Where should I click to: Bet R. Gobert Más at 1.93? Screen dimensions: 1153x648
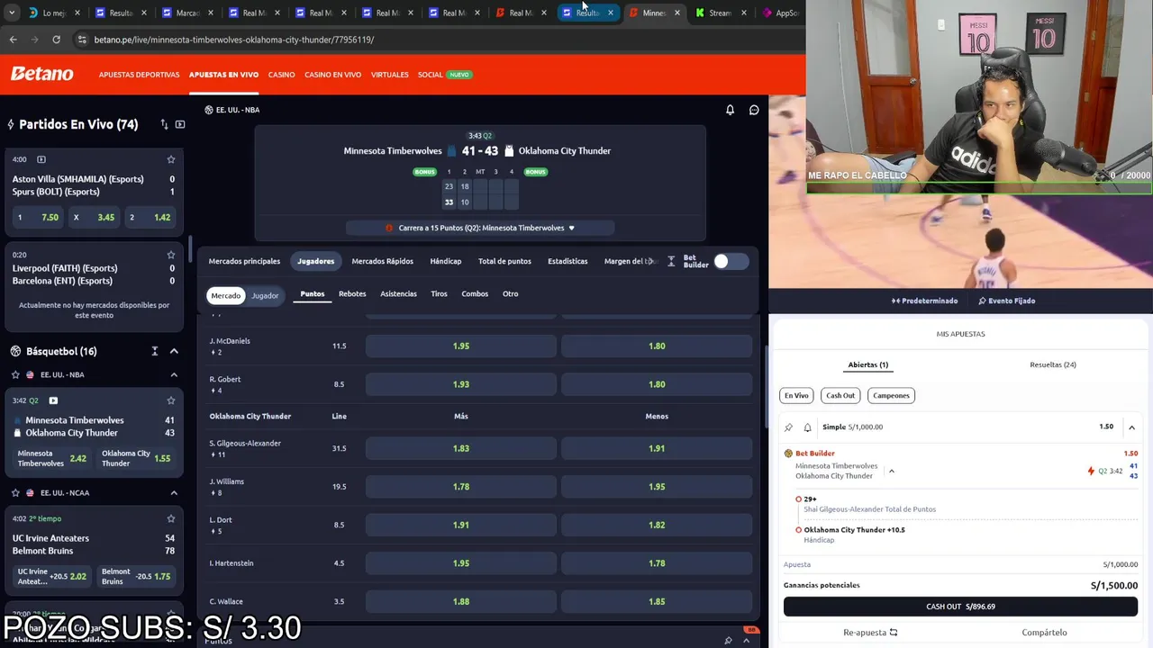tap(461, 384)
